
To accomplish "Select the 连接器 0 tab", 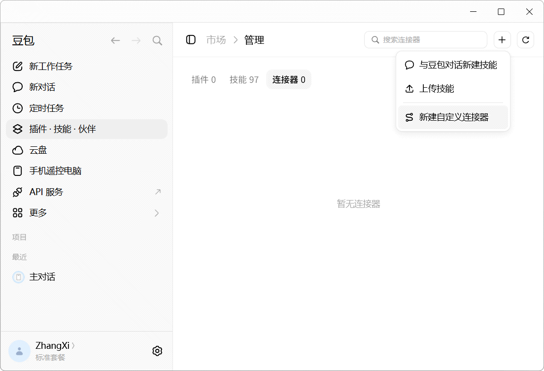I will pyautogui.click(x=289, y=80).
